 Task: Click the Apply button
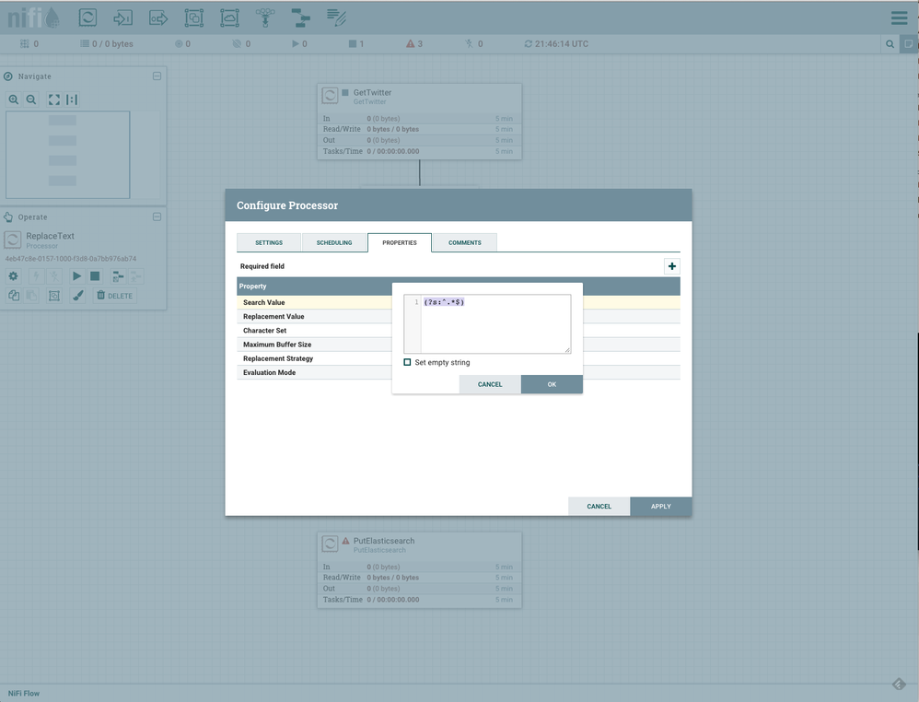660,507
